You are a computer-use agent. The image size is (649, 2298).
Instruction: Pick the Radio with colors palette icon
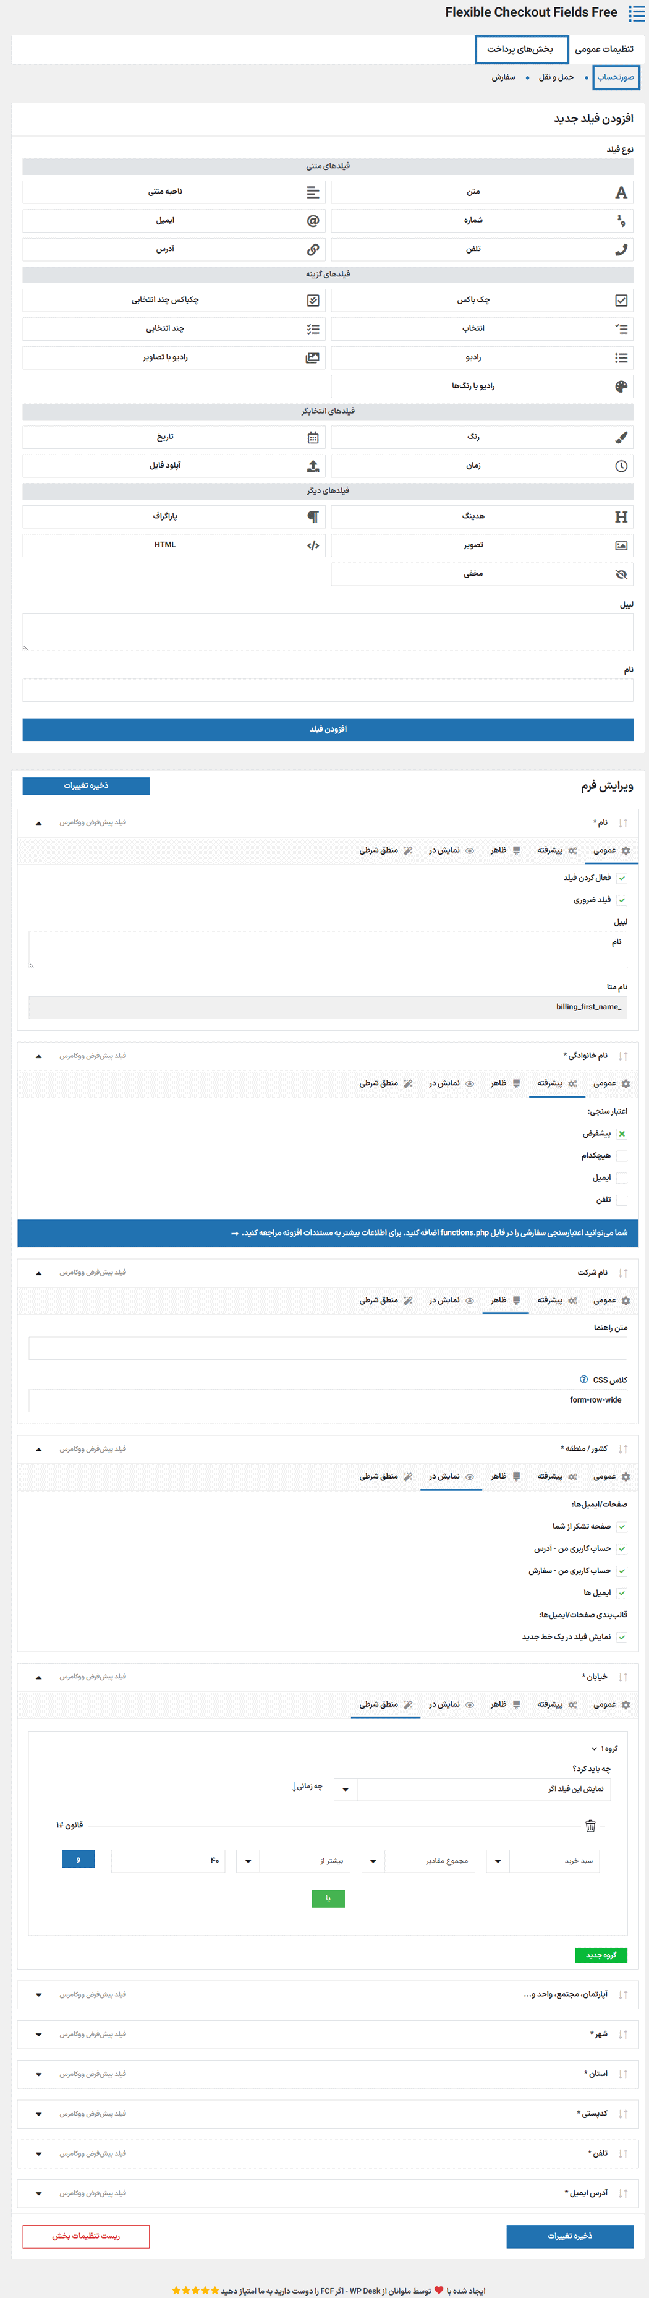pyautogui.click(x=621, y=387)
